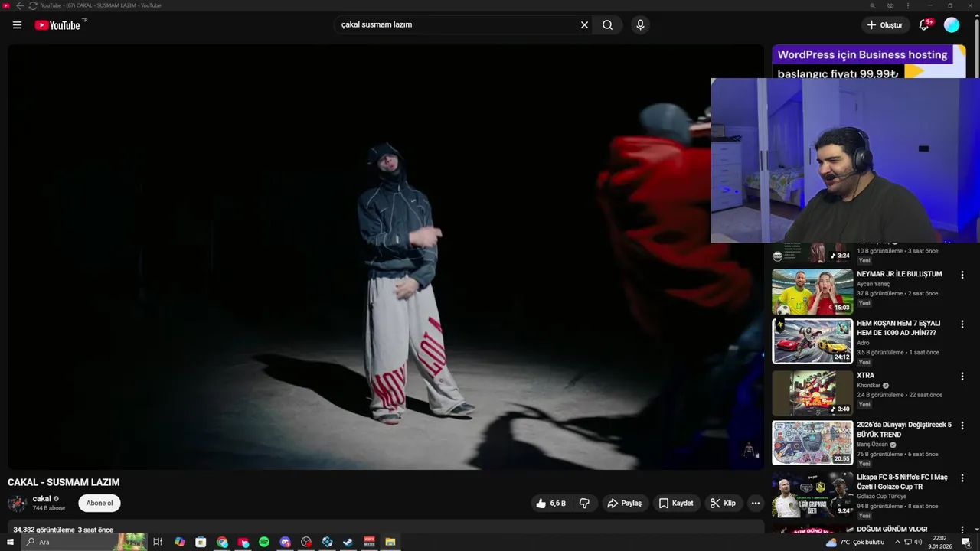Open Spotify from the taskbar
980x551 pixels.
coord(264,542)
